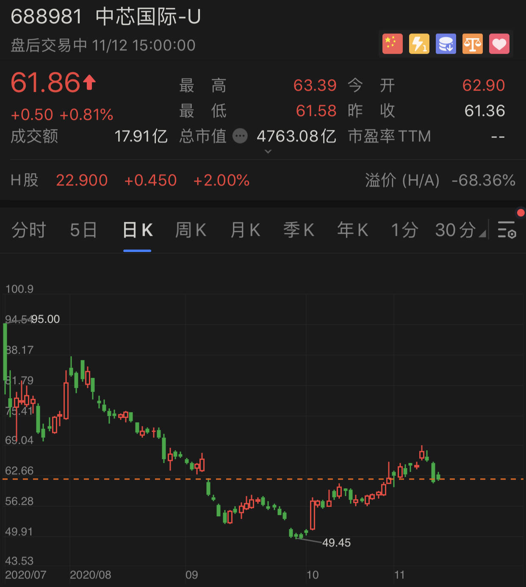Open the 周K weekly chart tab
Screen dimensions: 526x587
[190, 230]
